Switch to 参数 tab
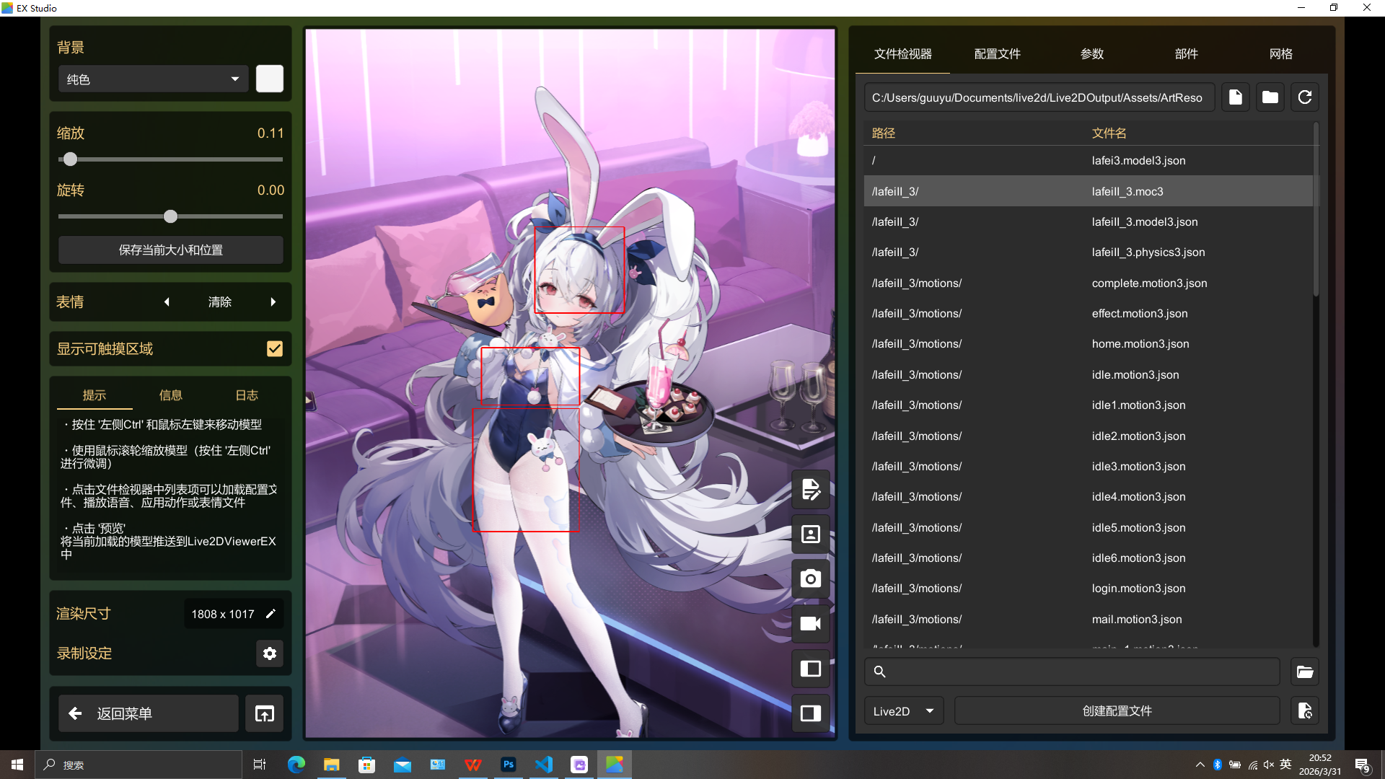The image size is (1385, 779). point(1091,54)
